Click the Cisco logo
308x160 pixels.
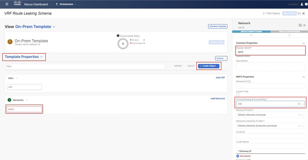pos(17,4)
